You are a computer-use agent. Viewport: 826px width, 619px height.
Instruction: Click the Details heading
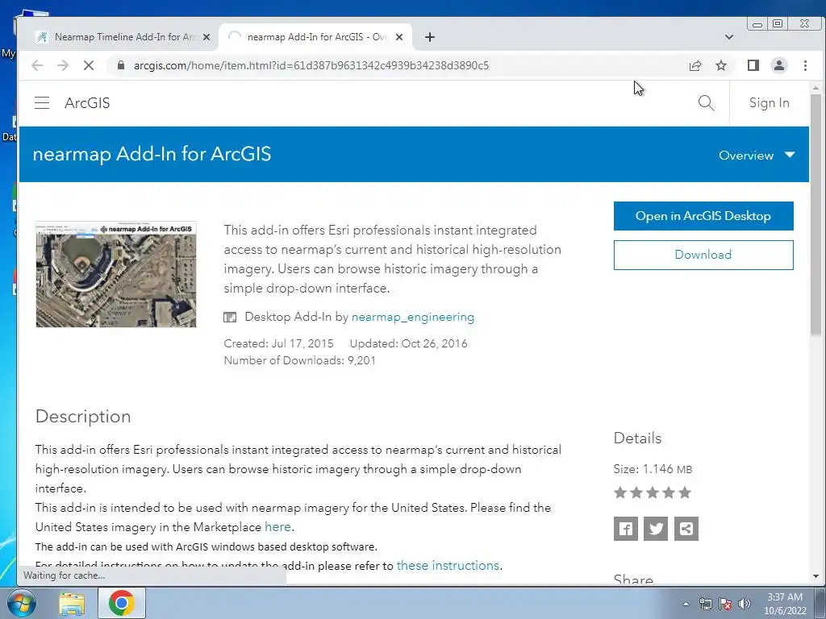pyautogui.click(x=637, y=438)
